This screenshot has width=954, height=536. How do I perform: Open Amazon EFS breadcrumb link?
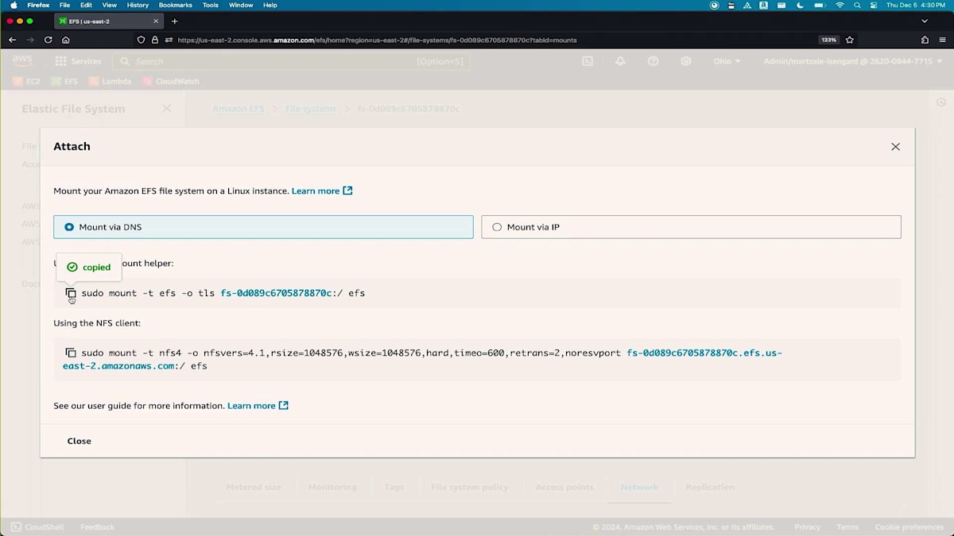[238, 109]
